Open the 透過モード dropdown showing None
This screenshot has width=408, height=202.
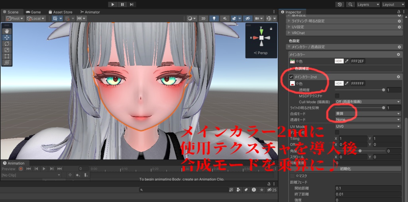(x=368, y=120)
